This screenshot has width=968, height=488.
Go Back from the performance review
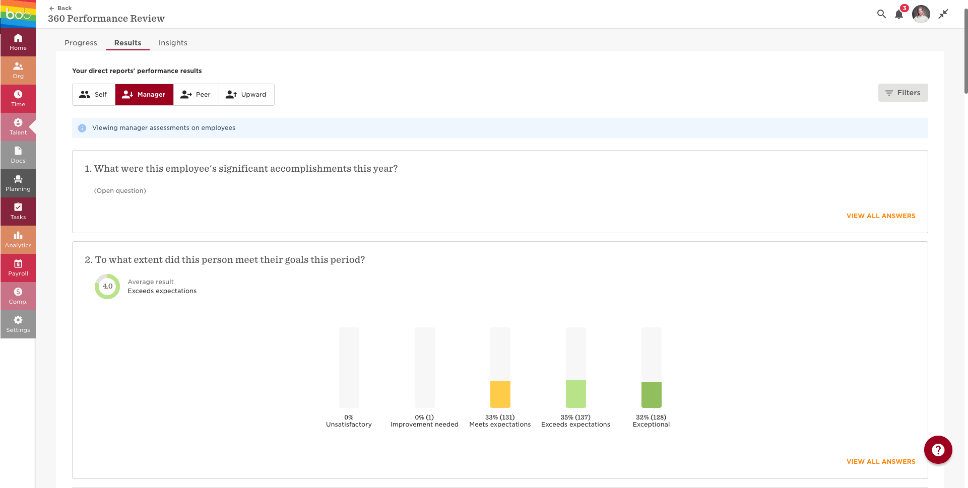pyautogui.click(x=60, y=8)
